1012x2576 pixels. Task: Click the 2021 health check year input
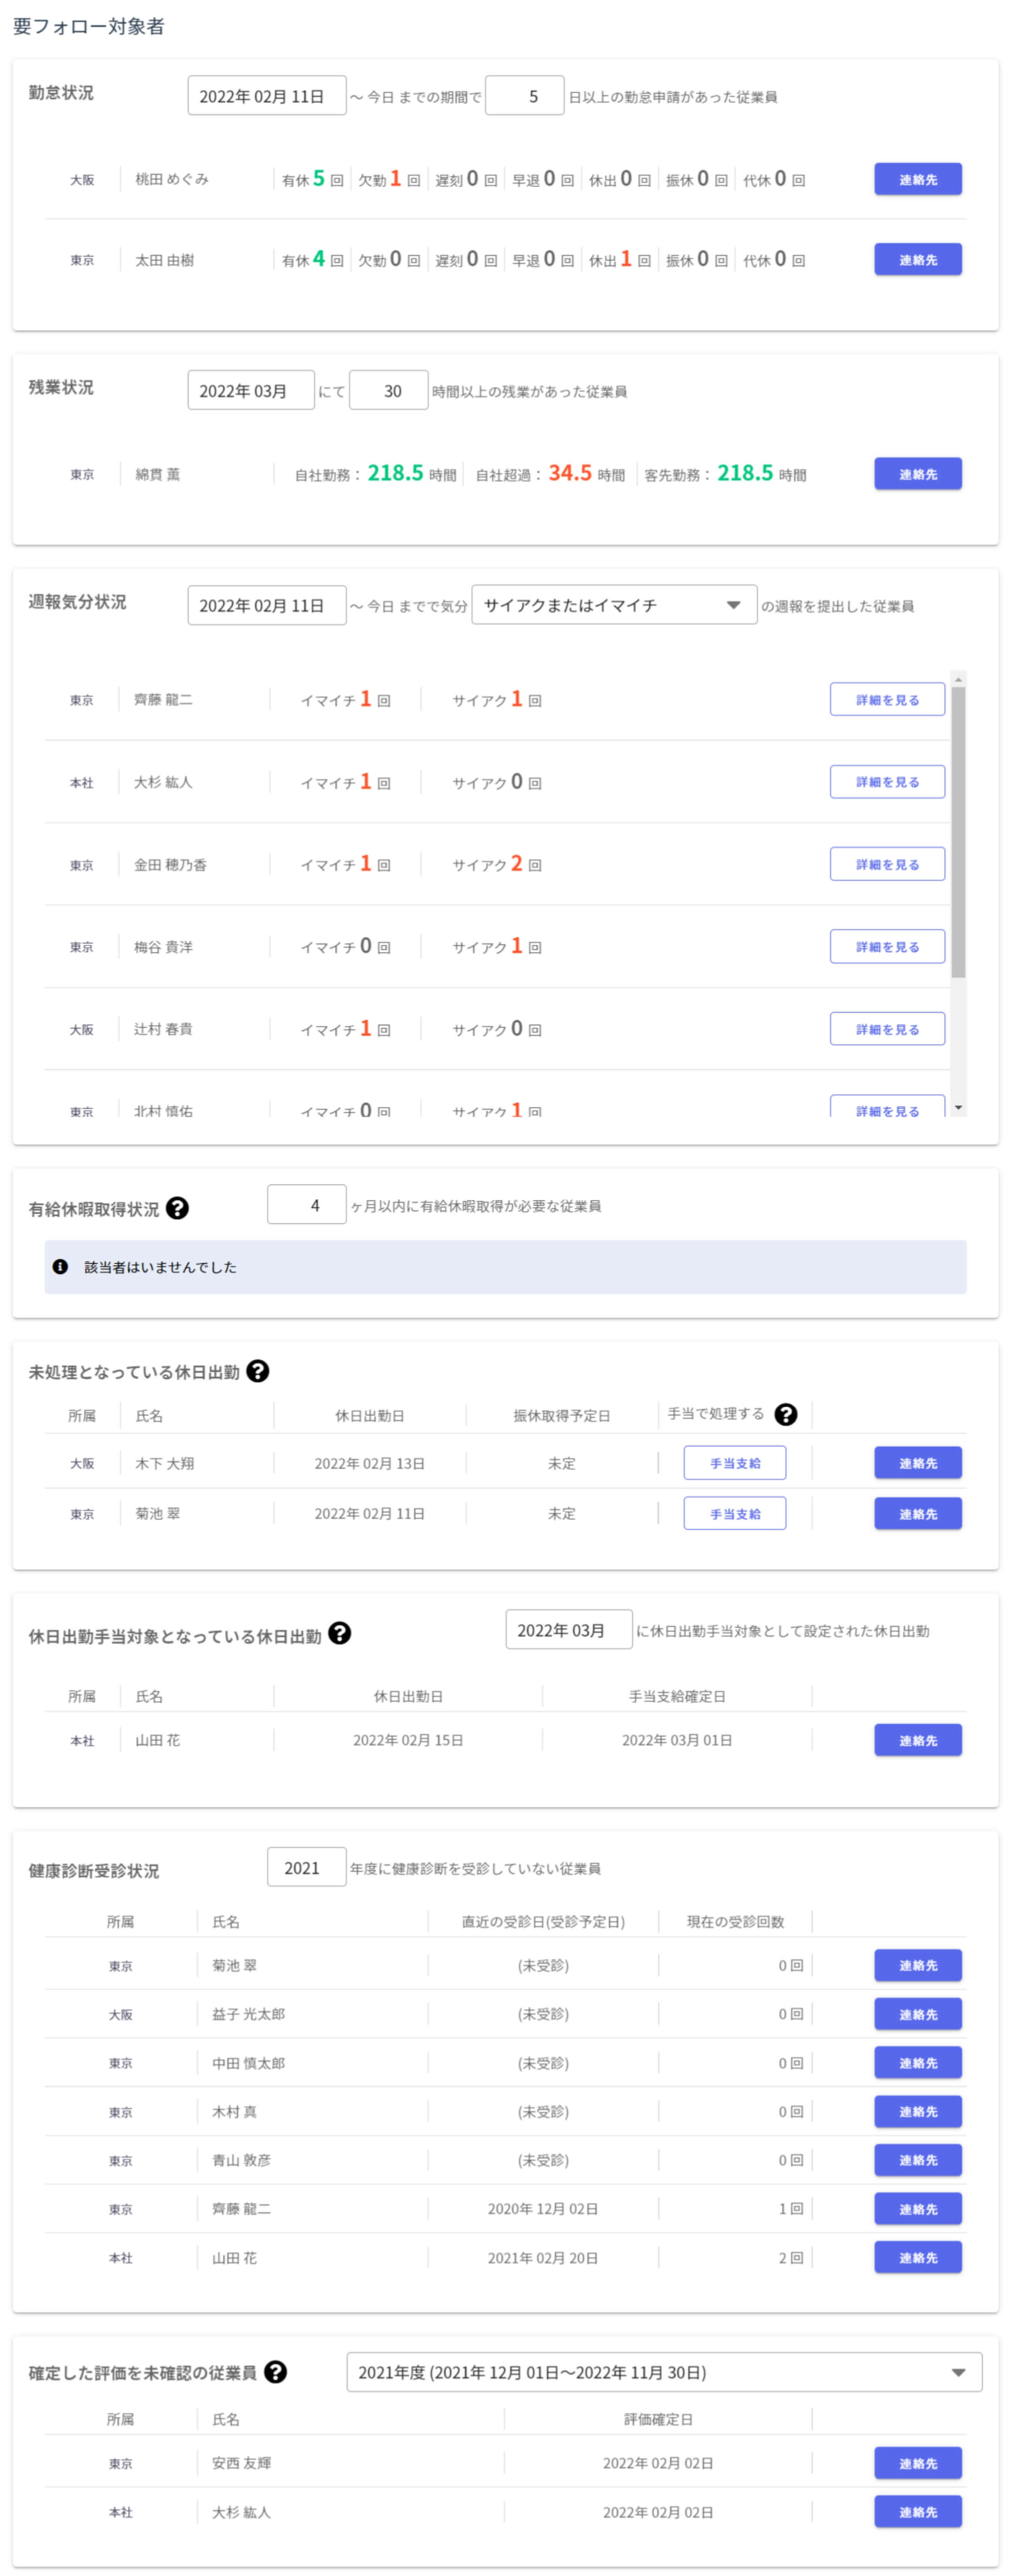tap(307, 1868)
